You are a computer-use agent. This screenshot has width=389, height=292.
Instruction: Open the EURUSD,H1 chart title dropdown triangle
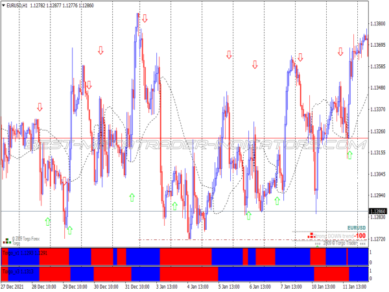3,5
